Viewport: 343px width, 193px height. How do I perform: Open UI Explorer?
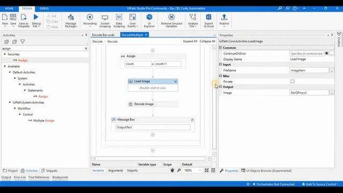[149, 20]
